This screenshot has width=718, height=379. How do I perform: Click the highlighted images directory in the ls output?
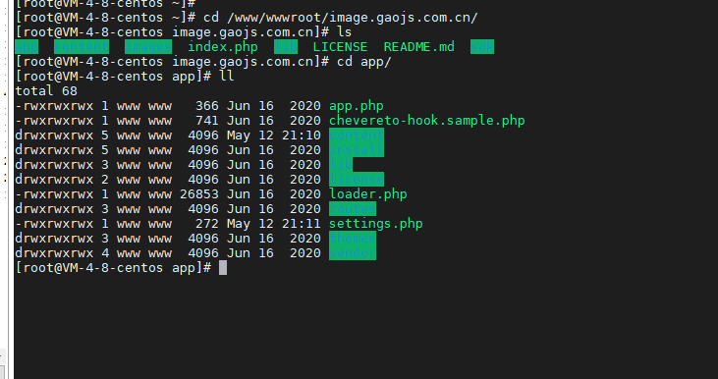click(x=148, y=47)
